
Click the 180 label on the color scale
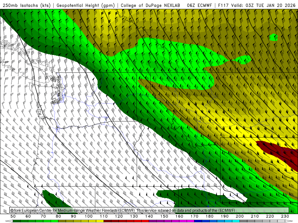(209, 216)
